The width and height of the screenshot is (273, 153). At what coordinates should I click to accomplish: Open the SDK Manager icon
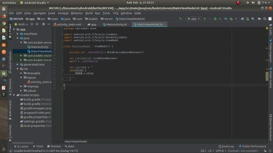(x=253, y=19)
